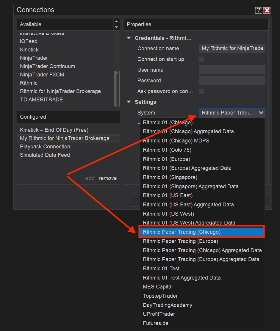Pick Rithmic 01 Test option

point(161,269)
